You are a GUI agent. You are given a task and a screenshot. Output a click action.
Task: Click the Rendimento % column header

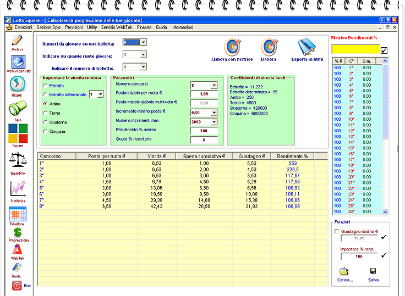(293, 157)
